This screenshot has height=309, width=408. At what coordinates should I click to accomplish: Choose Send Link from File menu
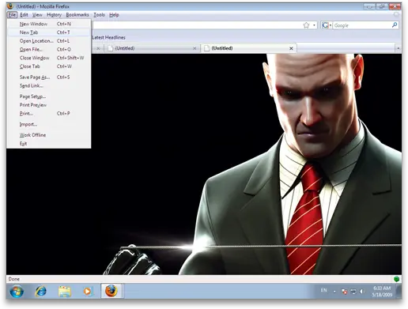pos(49,85)
